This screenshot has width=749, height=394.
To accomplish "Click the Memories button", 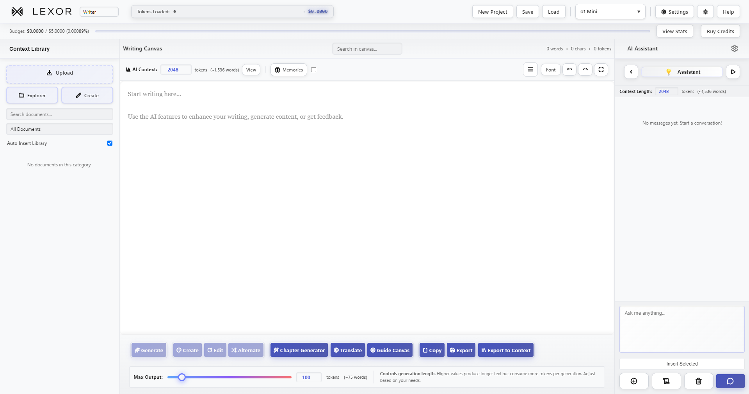I will pos(288,70).
